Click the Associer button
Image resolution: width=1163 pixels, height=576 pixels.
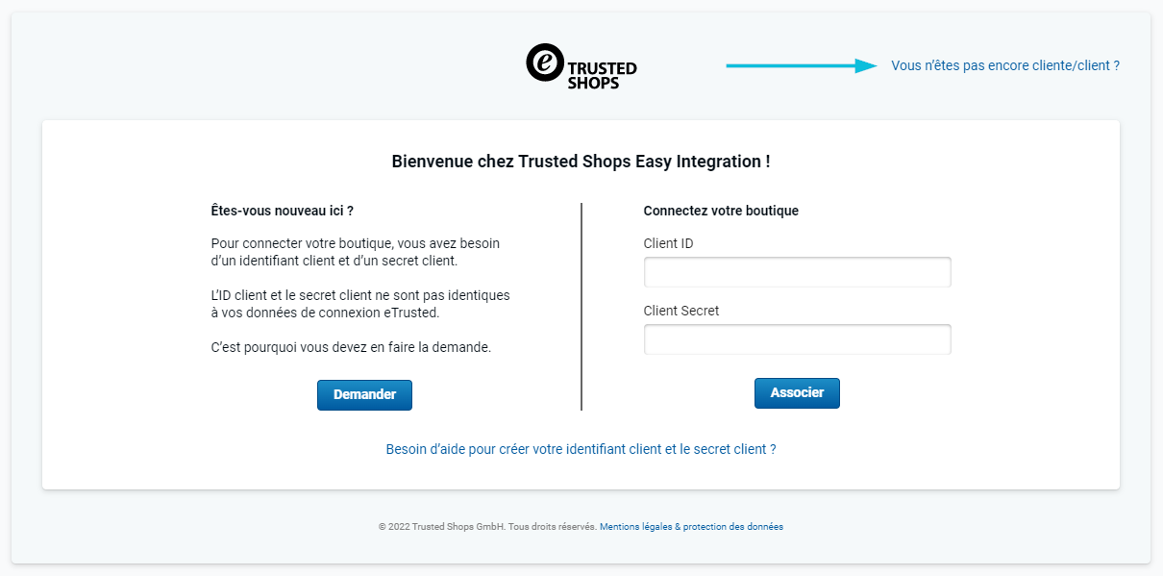tap(797, 392)
